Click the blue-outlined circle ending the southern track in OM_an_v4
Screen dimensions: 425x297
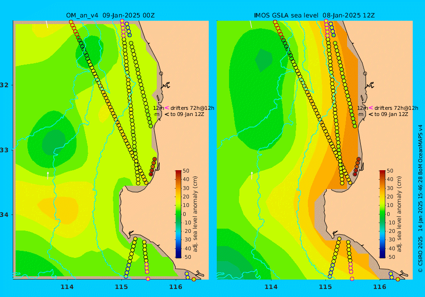[126, 276]
